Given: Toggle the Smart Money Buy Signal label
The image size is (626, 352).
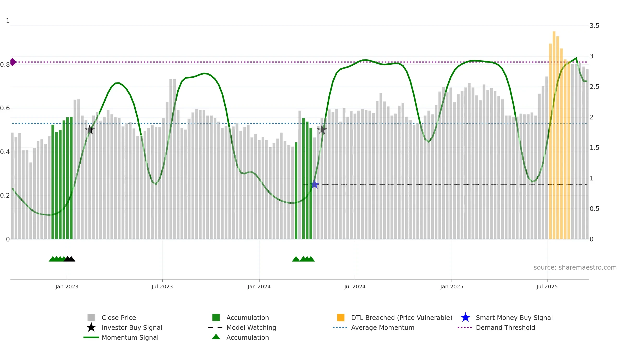Looking at the screenshot, I should pyautogui.click(x=514, y=318).
